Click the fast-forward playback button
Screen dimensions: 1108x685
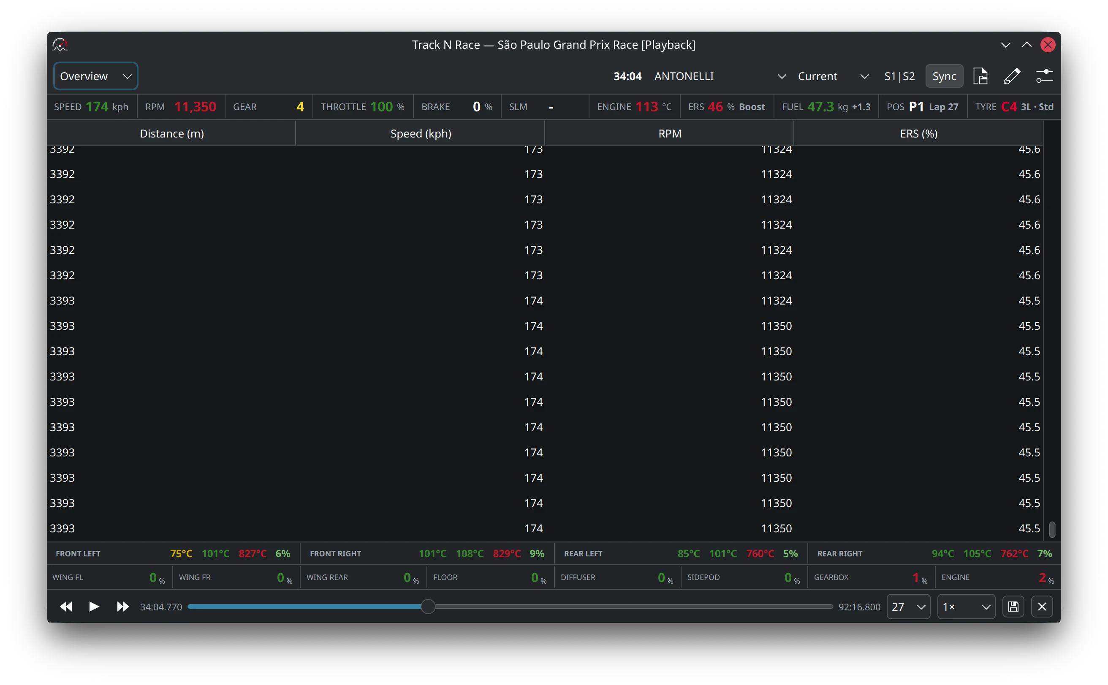coord(122,606)
